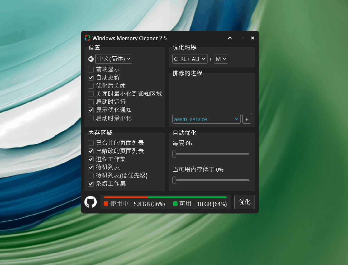Image resolution: width=348 pixels, height=265 pixels.
Task: Click the 使用中 | 5.8 GB (36%) text
Action: pos(137,204)
